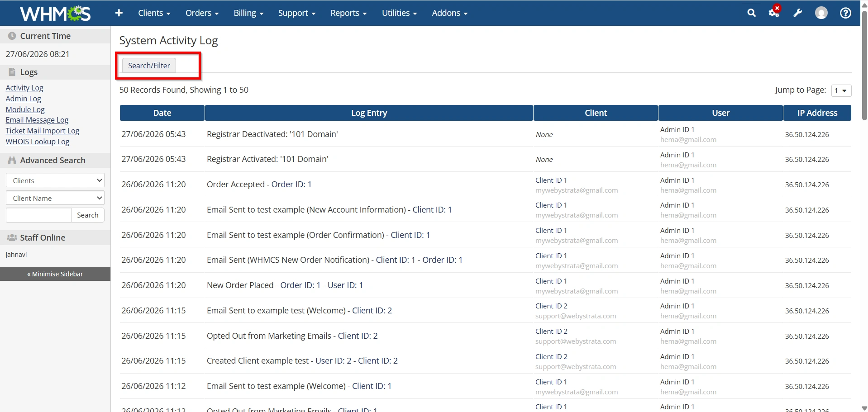Click staff member jahnavi

tap(16, 255)
